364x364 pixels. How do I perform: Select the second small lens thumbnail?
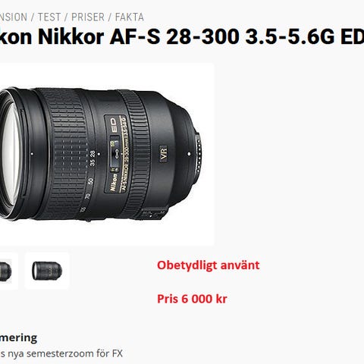click(47, 271)
